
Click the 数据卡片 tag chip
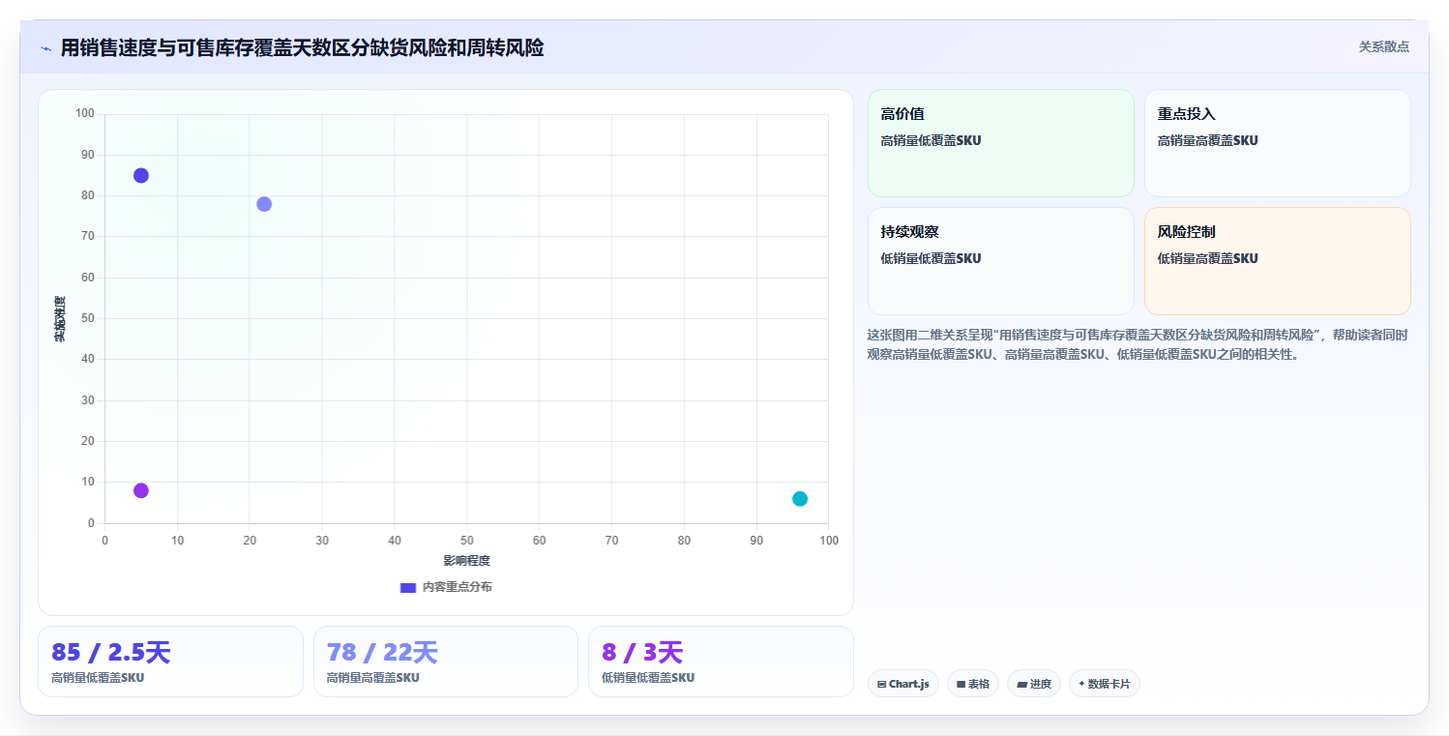coord(1105,684)
